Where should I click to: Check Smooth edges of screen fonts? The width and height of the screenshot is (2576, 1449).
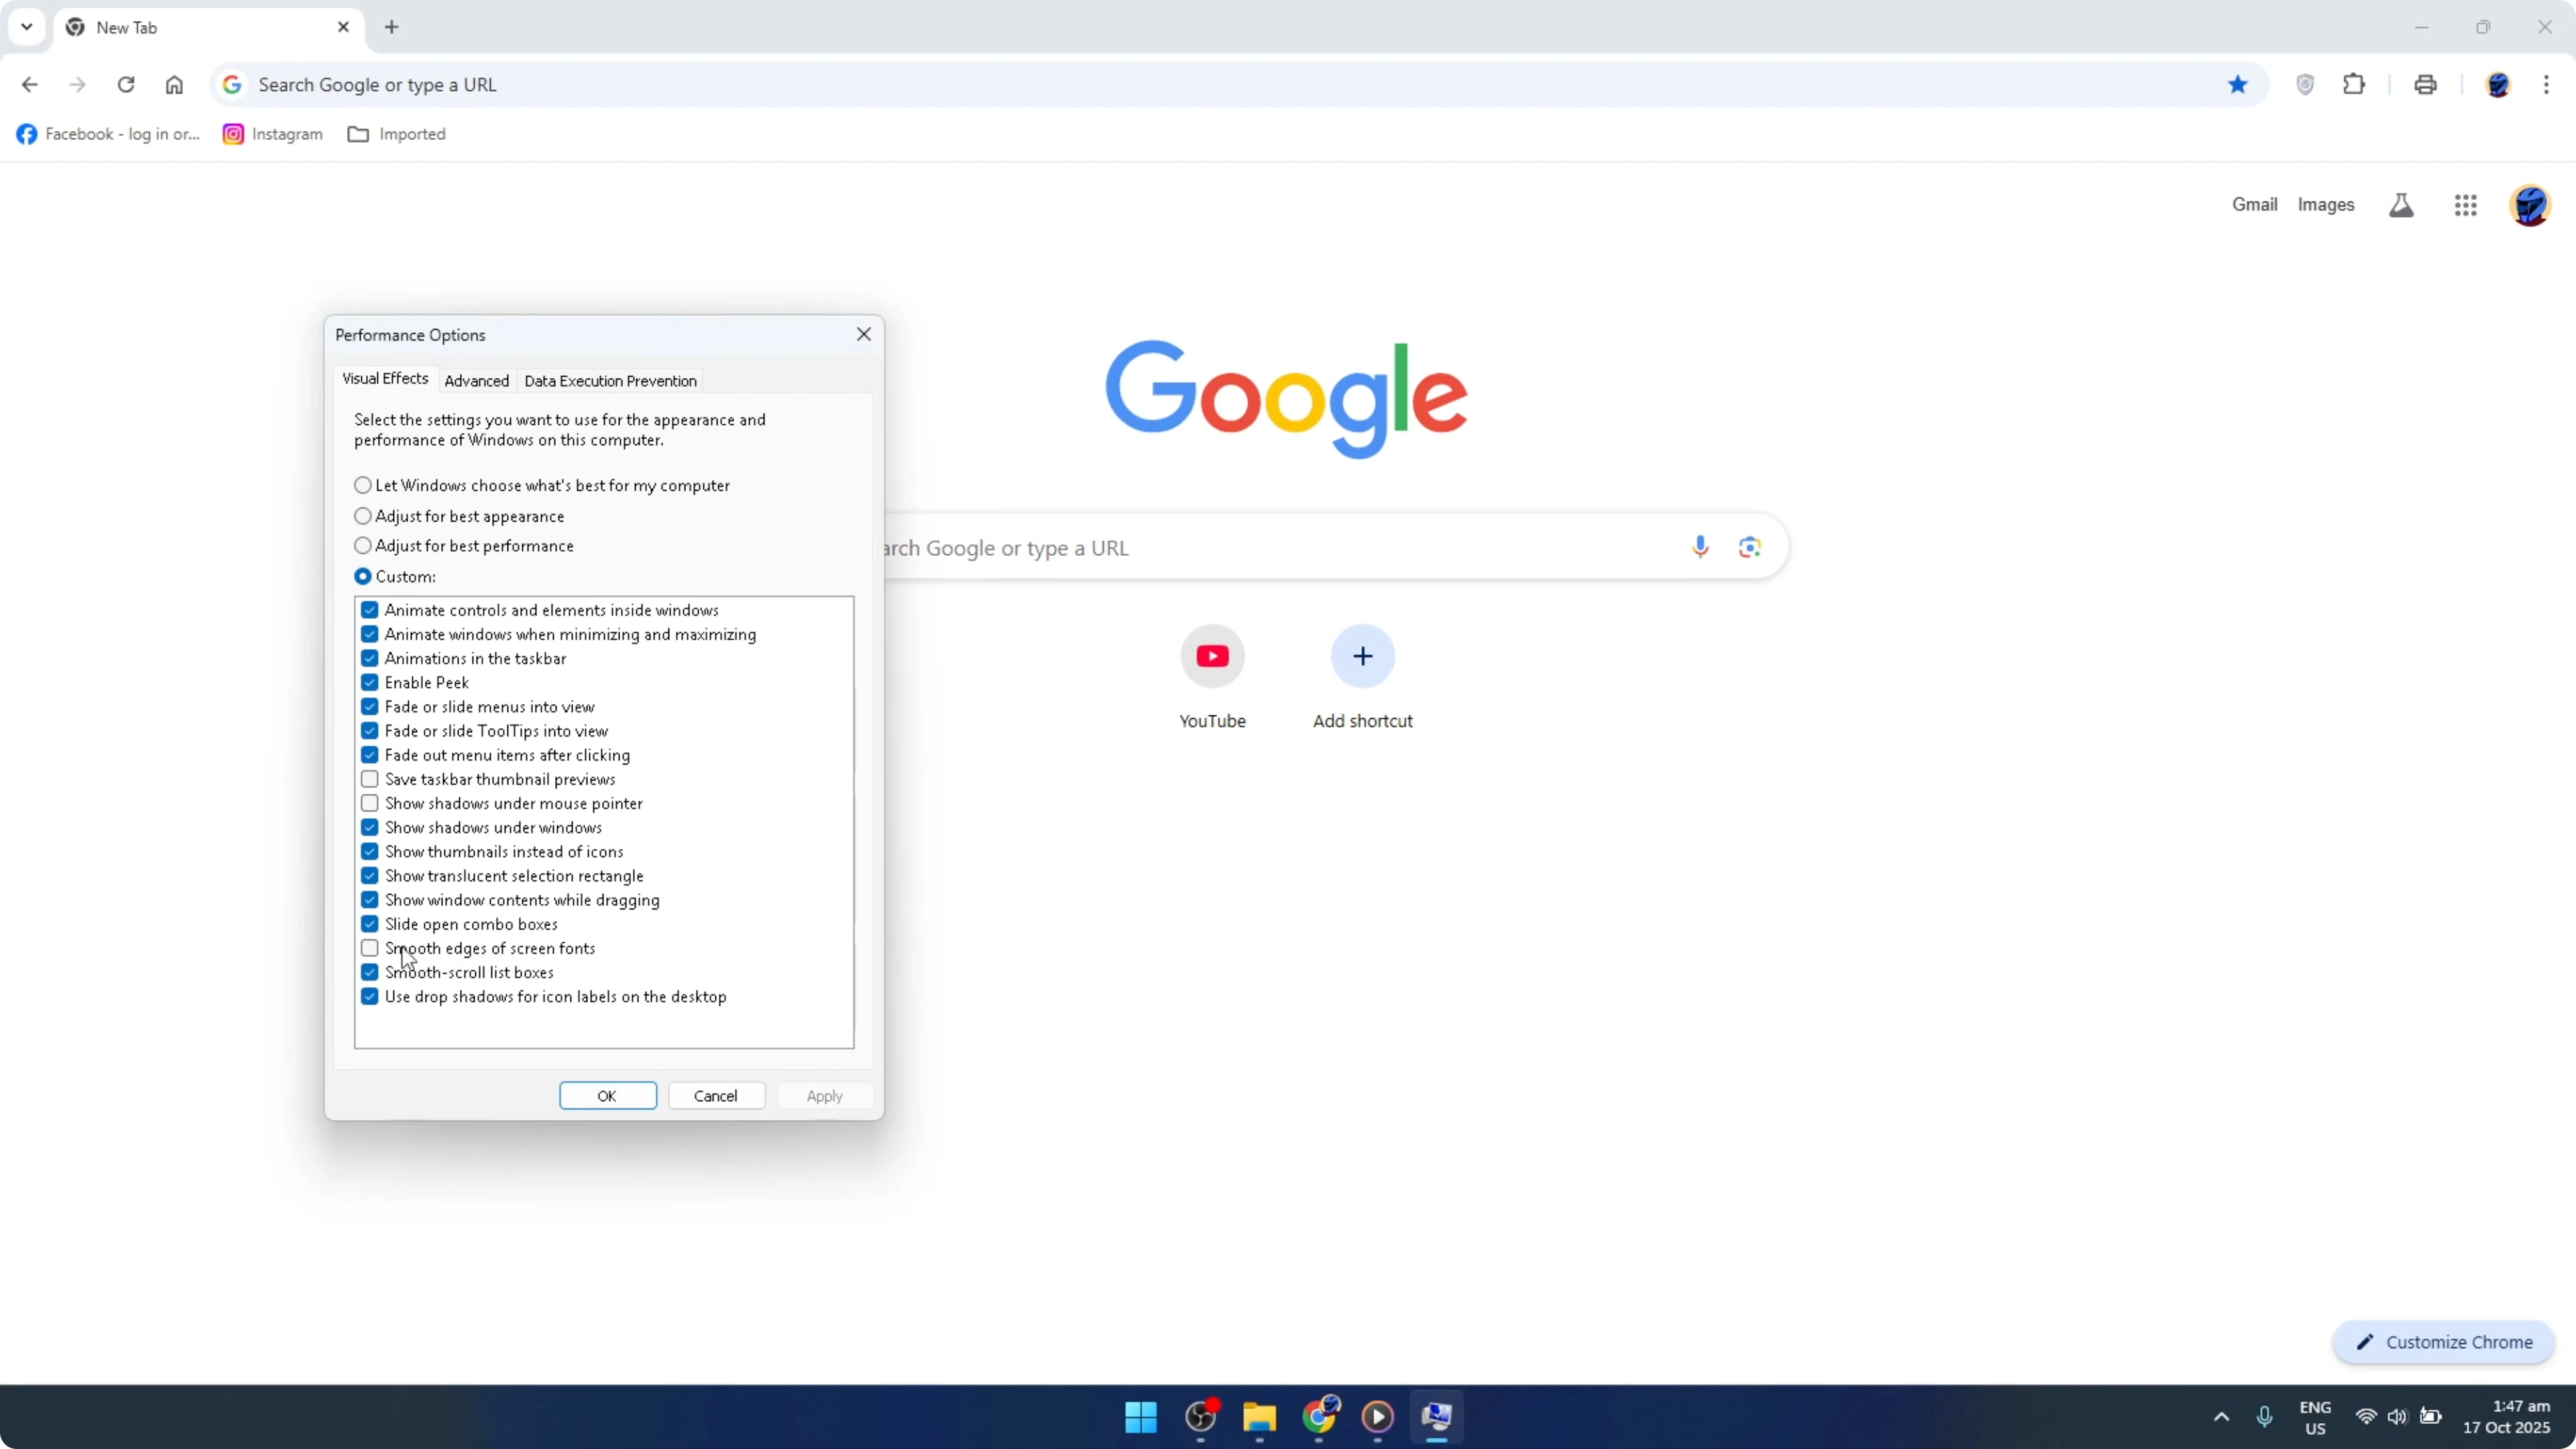coord(370,948)
